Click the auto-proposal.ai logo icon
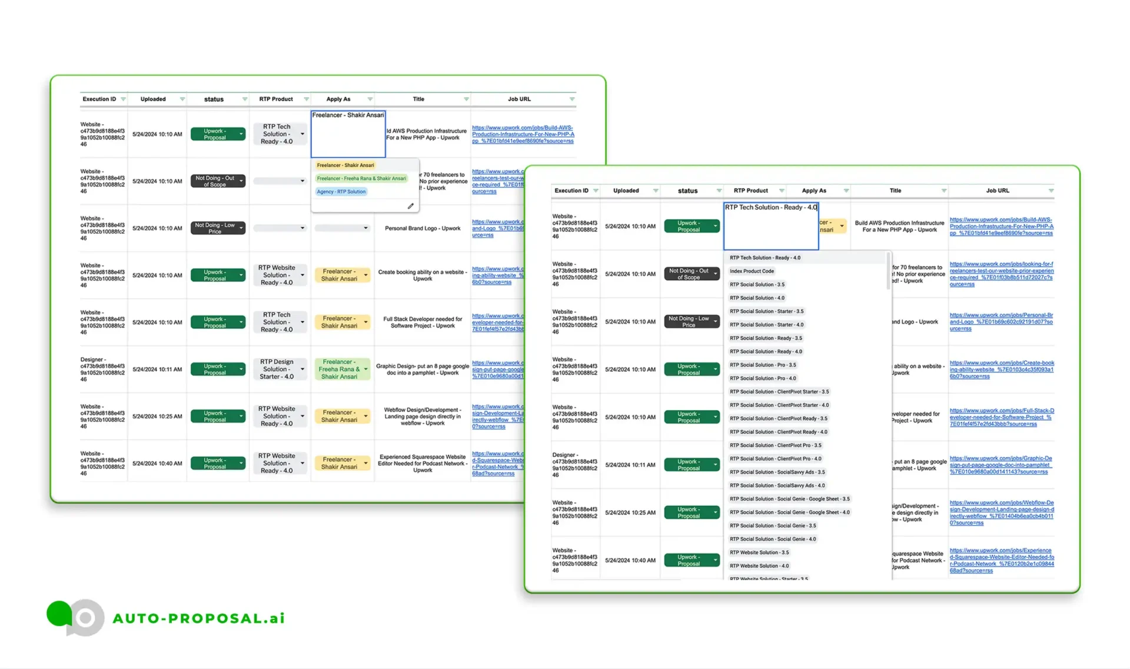Image resolution: width=1130 pixels, height=669 pixels. pos(75,617)
